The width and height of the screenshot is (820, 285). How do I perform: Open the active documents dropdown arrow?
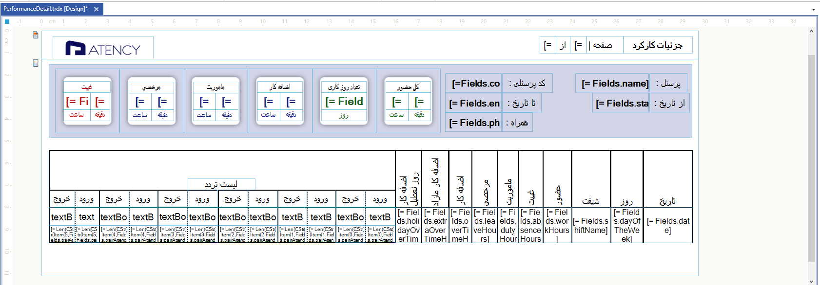coord(813,9)
